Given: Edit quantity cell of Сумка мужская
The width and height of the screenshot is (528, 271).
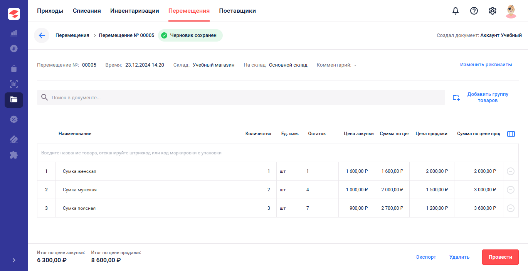Looking at the screenshot, I should pyautogui.click(x=259, y=190).
